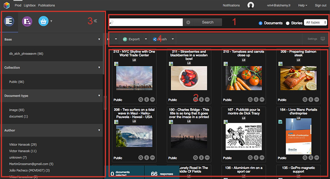Open the Help menu
The width and height of the screenshot is (330, 179).
pos(302,5)
